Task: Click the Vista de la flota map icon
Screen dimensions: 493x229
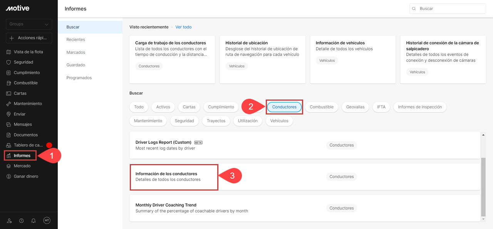Action: pos(9,52)
